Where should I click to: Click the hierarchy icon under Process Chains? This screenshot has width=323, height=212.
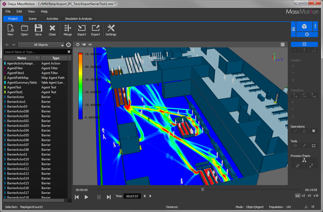(304, 161)
